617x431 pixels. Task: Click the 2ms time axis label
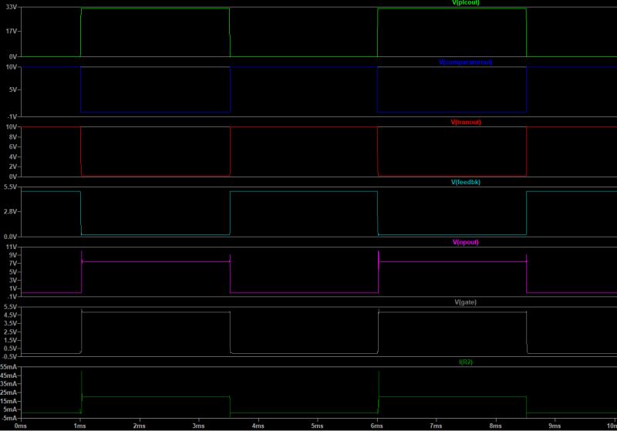[x=140, y=426]
